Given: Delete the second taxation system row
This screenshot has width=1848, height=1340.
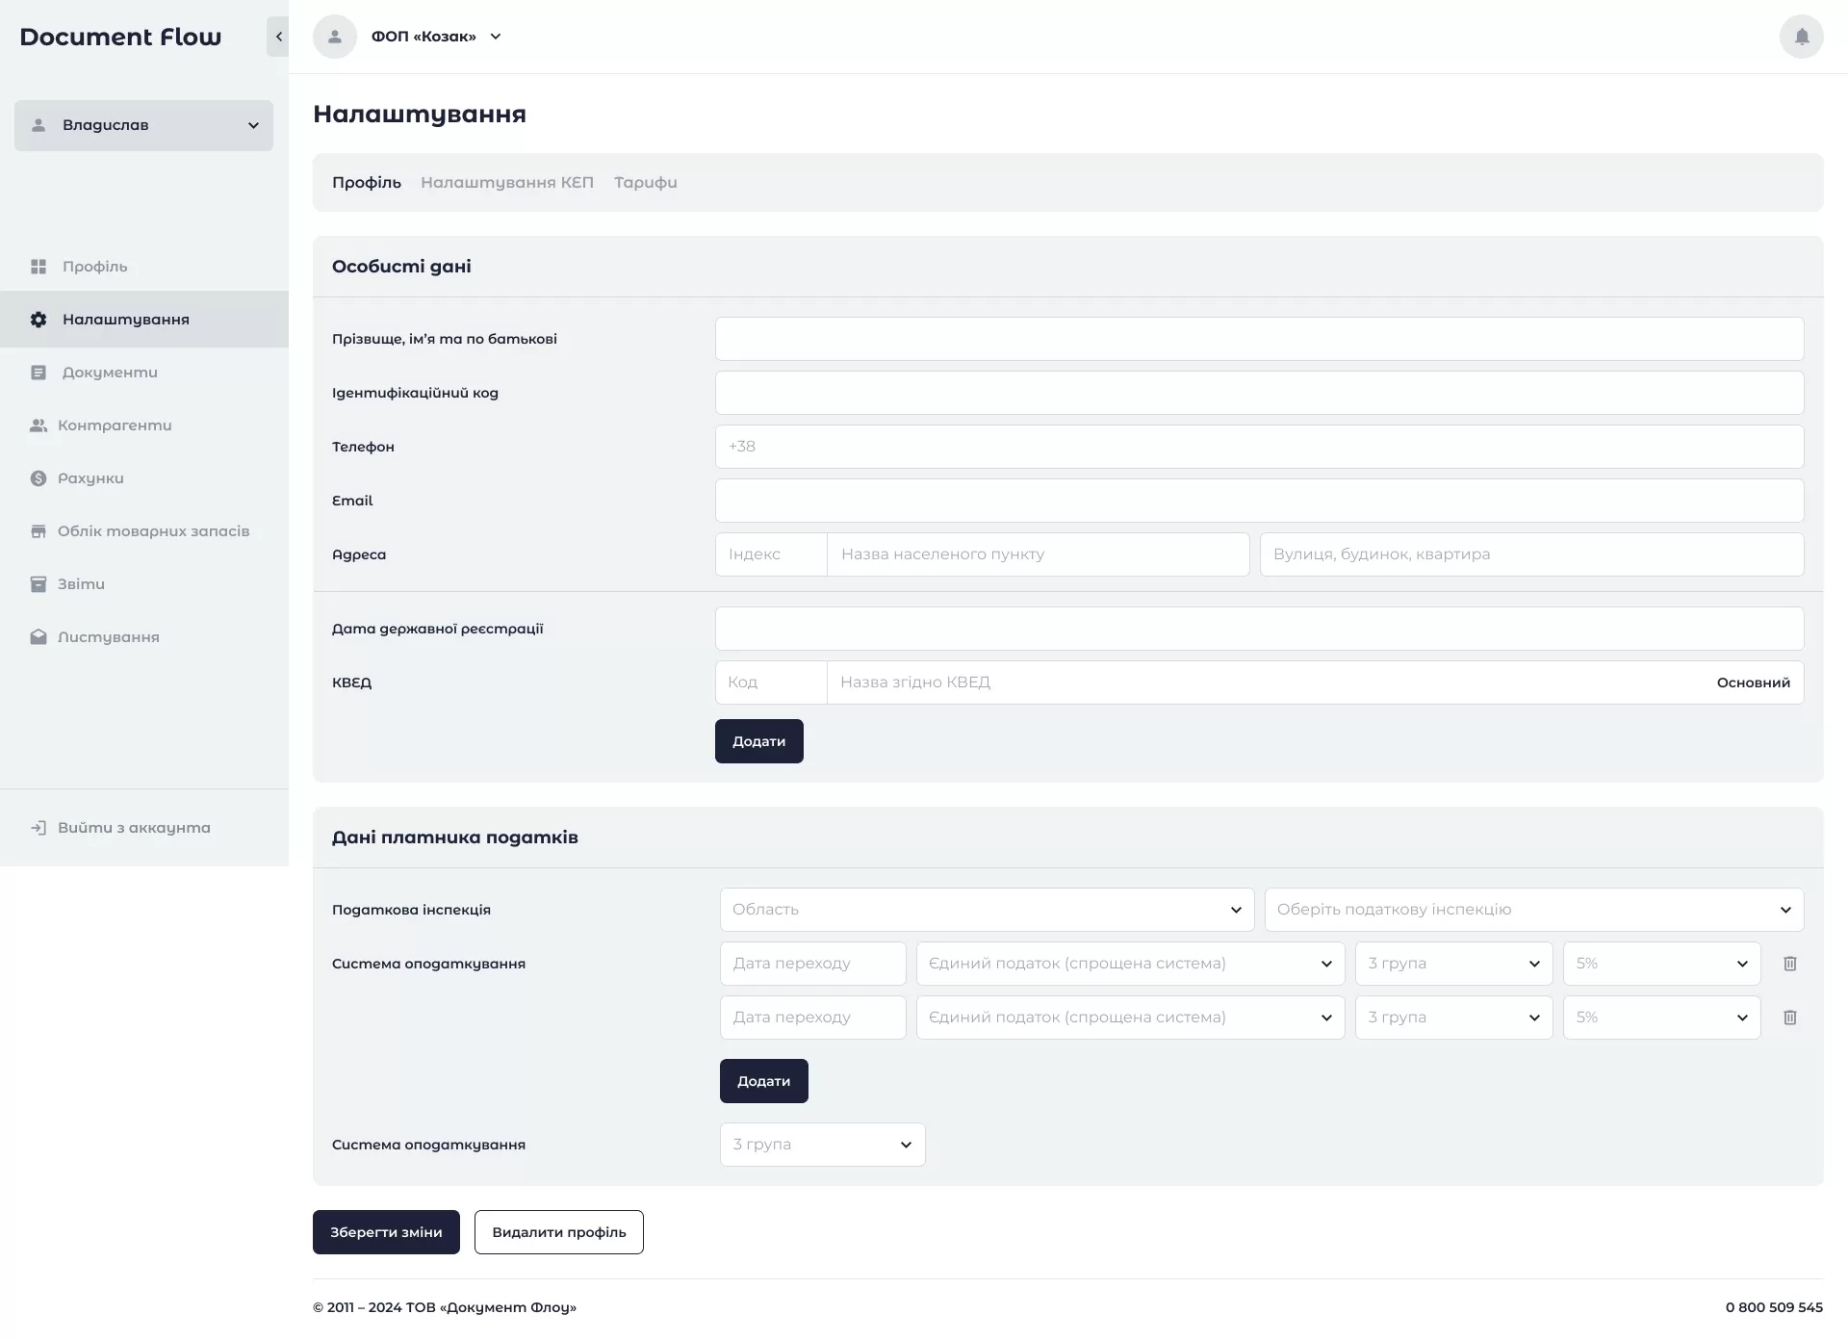Looking at the screenshot, I should coord(1789,1018).
